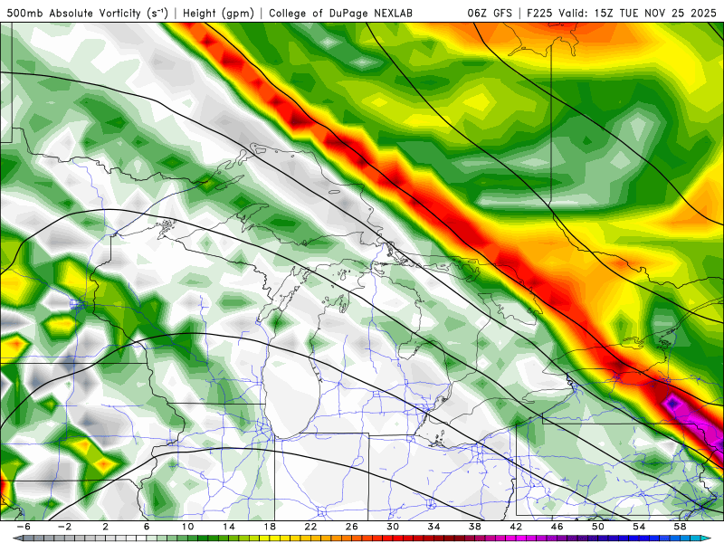Click the '06Z GFS' model run label
Screen dimensions: 724x543
(490, 14)
